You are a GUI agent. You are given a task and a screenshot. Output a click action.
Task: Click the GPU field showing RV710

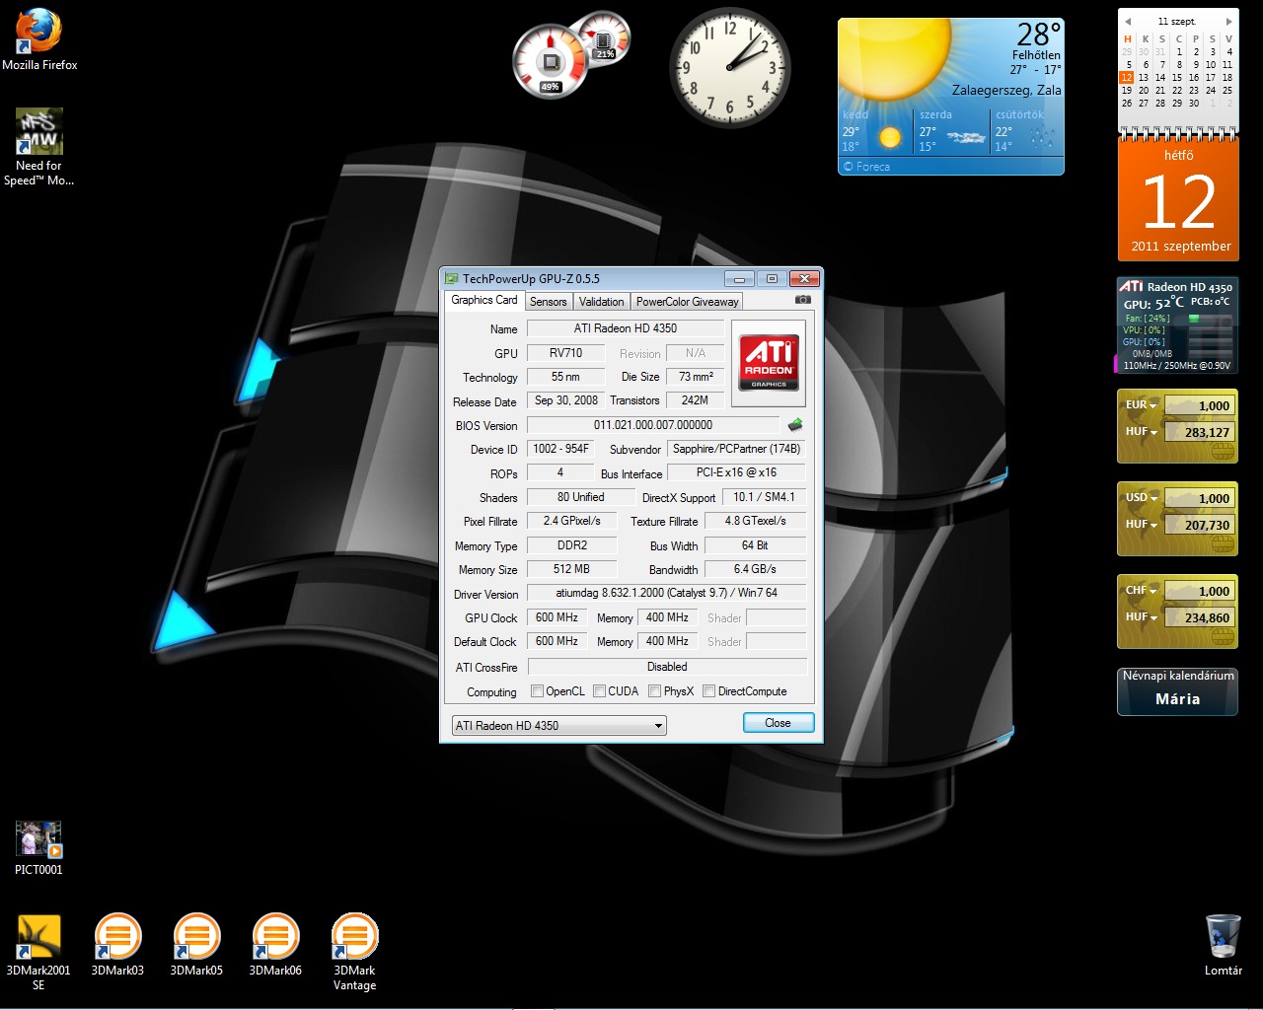565,353
